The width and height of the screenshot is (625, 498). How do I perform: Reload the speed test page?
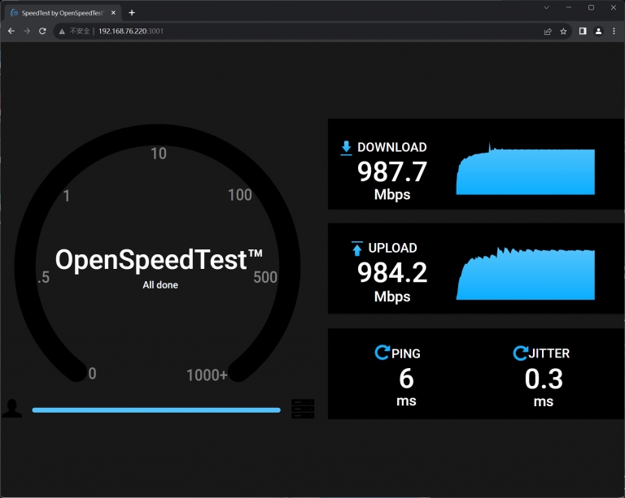point(42,31)
